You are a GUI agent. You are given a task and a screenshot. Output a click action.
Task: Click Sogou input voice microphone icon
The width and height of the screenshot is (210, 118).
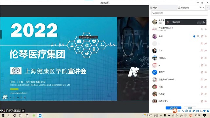(x=190, y=111)
